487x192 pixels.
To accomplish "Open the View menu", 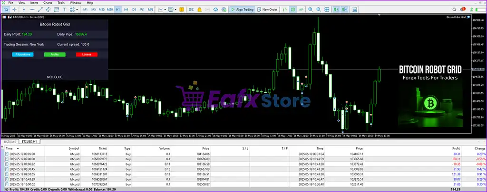I will pos(22,2).
